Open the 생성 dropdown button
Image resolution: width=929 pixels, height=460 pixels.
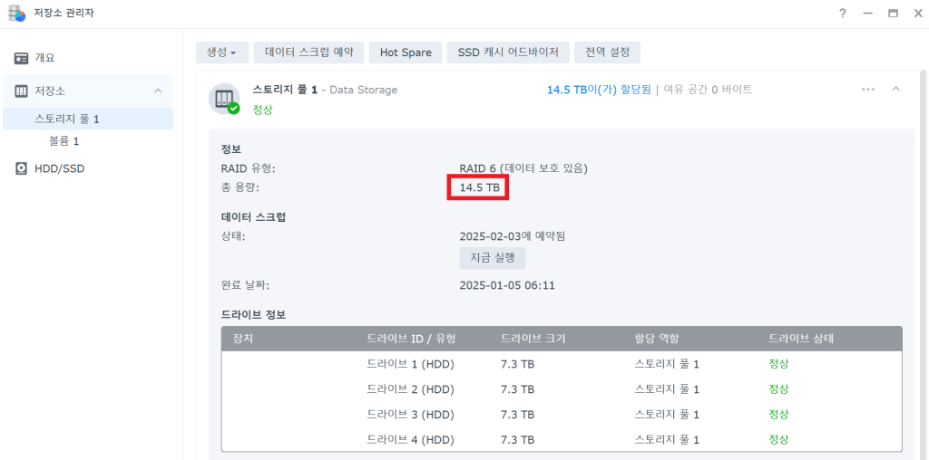[x=222, y=52]
